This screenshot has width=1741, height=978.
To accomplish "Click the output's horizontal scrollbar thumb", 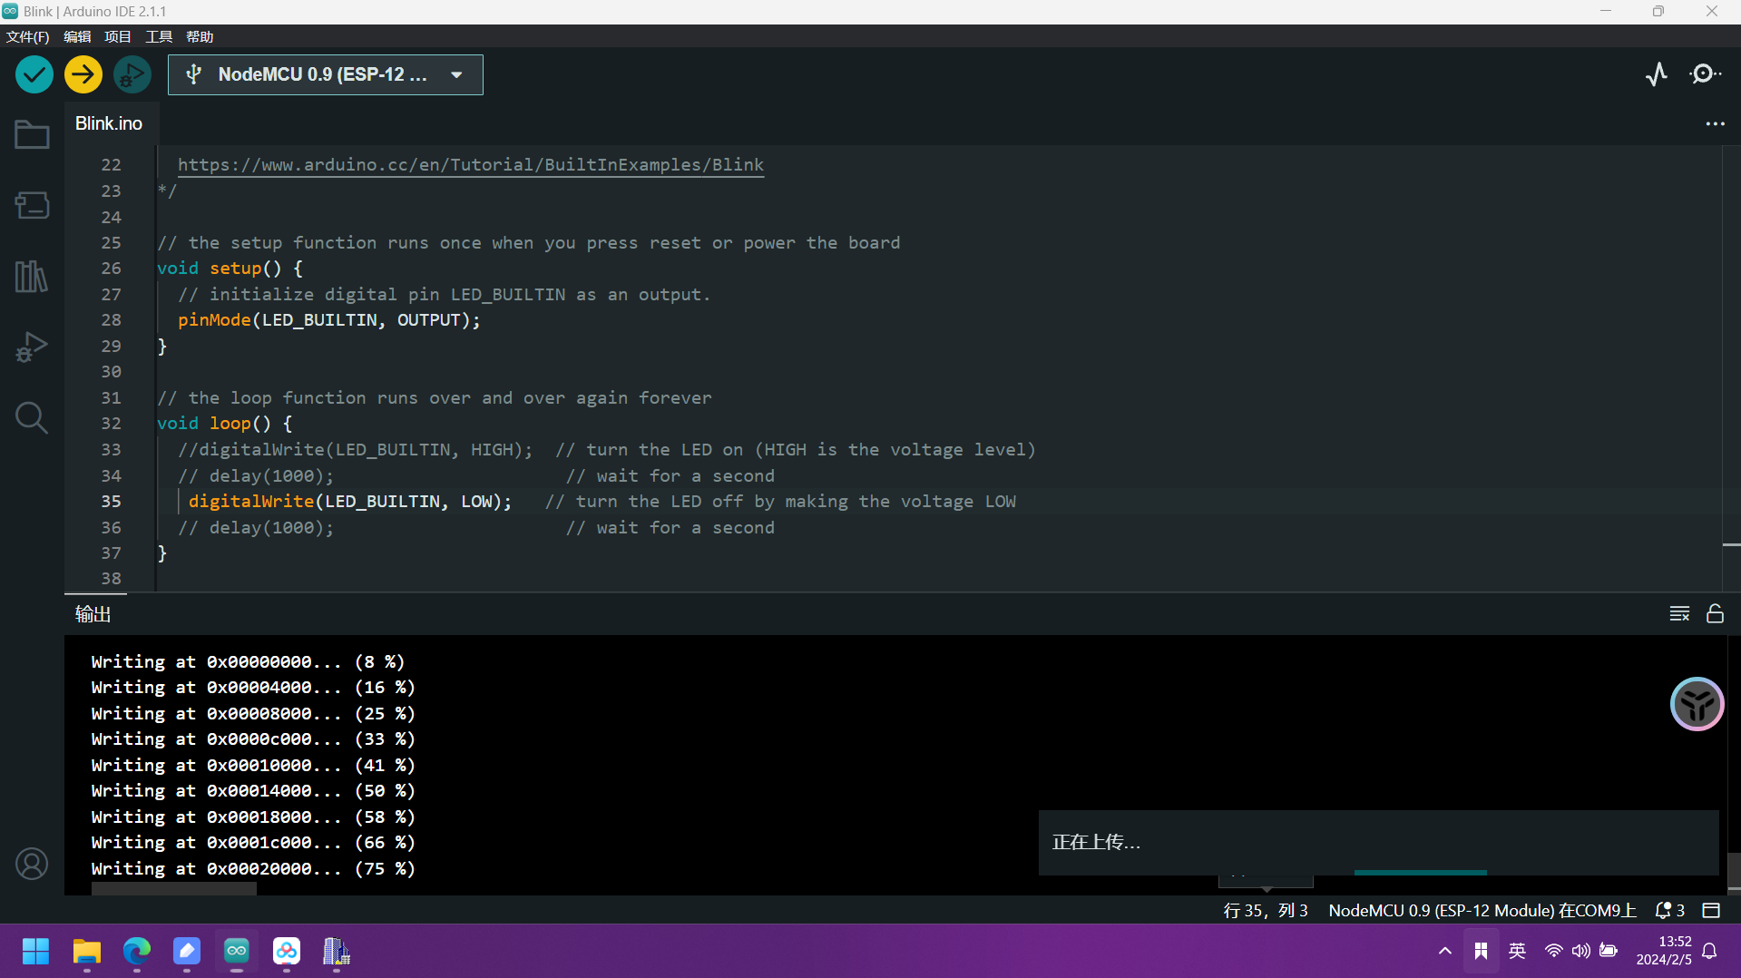I will [174, 890].
